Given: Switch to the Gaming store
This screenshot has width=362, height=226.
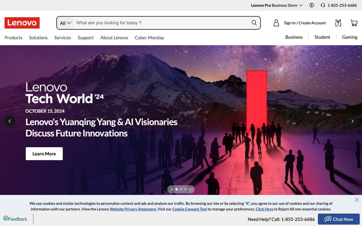Looking at the screenshot, I should [x=350, y=37].
